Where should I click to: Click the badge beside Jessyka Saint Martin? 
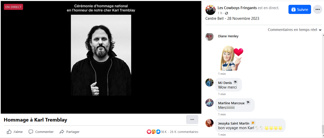tap(253, 123)
